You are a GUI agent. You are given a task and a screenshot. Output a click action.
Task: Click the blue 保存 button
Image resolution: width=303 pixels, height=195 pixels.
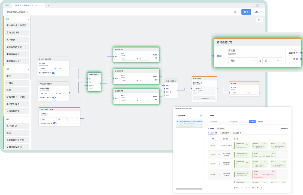(246, 12)
